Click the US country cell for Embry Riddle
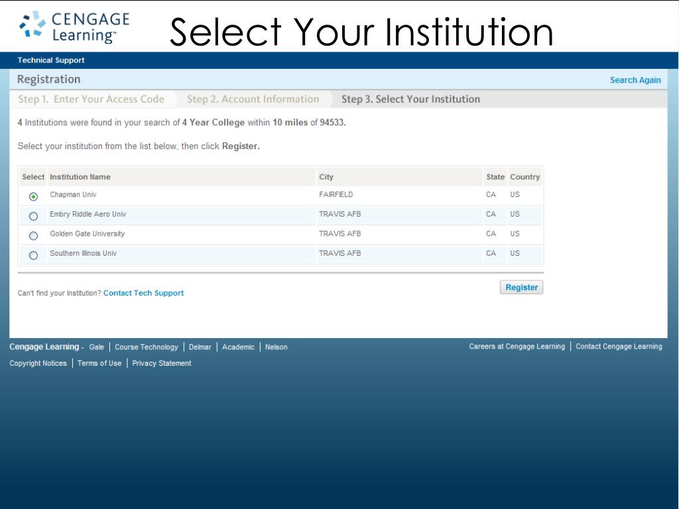The width and height of the screenshot is (679, 509). click(x=515, y=214)
